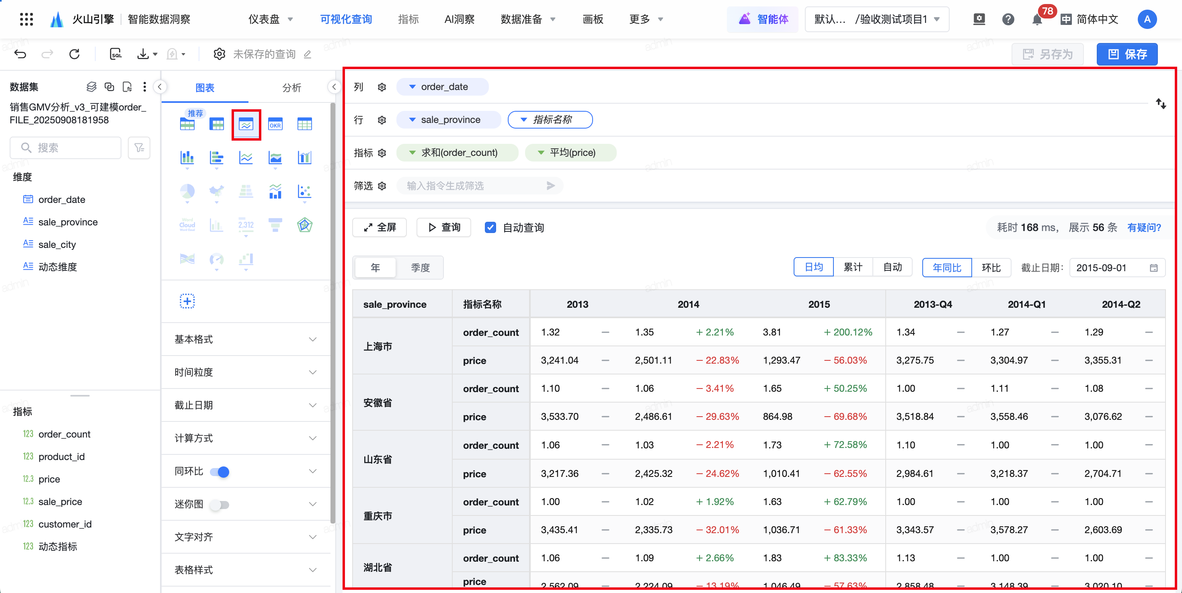This screenshot has width=1182, height=593.
Task: Switch to the 分析 tab
Action: [291, 88]
